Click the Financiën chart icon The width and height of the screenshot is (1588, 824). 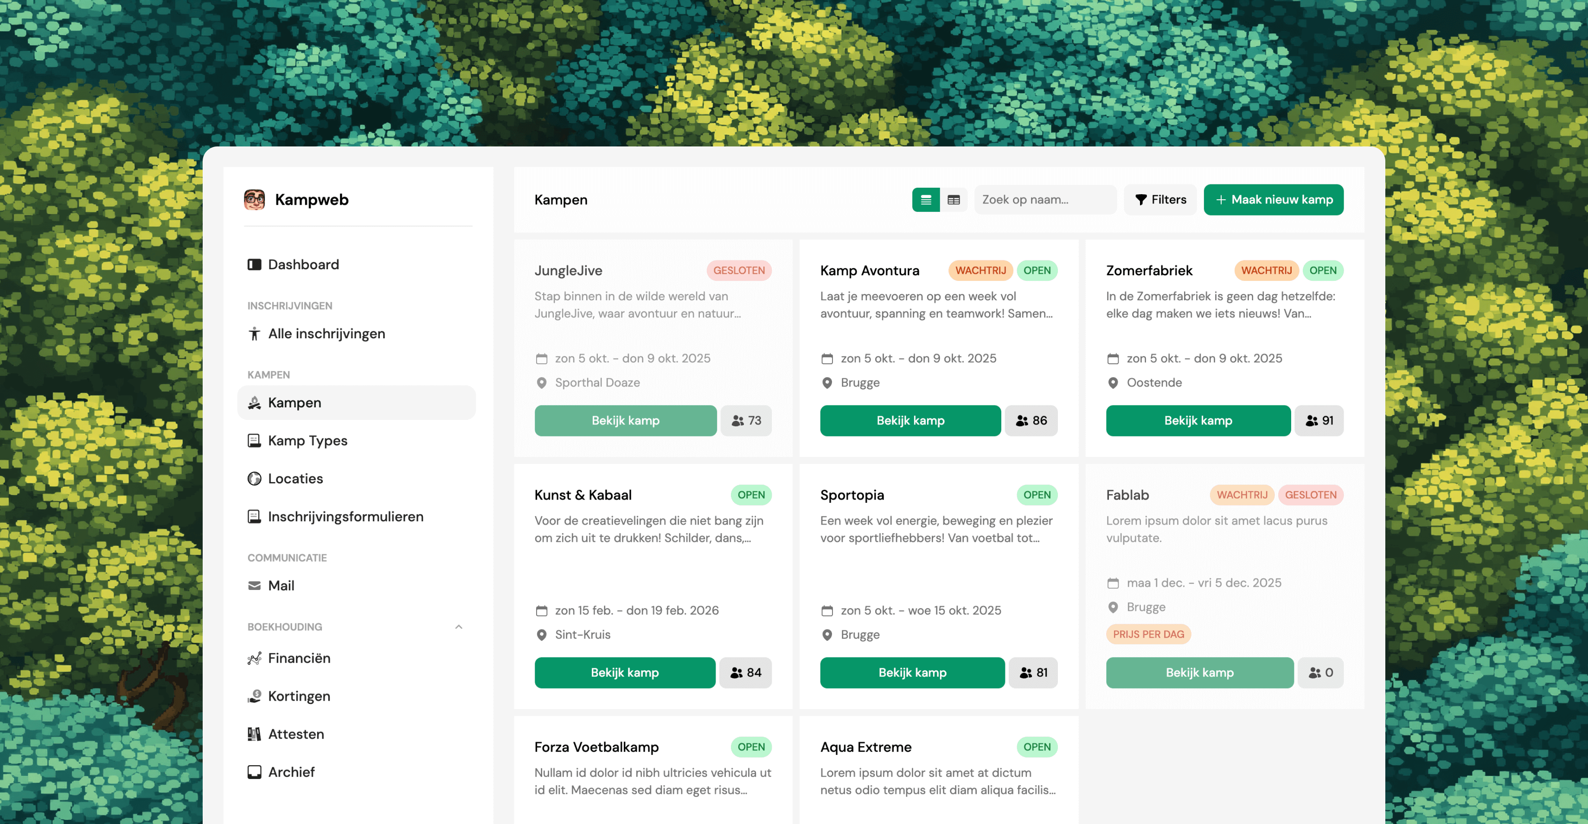(254, 659)
